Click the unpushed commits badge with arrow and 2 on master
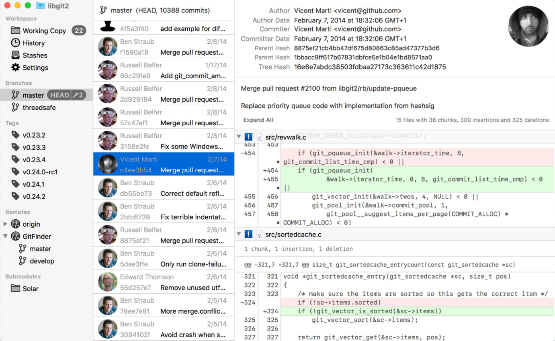This screenshot has width=555, height=341. (78, 95)
